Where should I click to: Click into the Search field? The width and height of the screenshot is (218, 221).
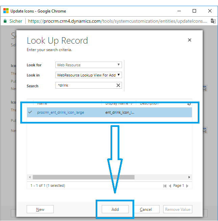point(86,86)
